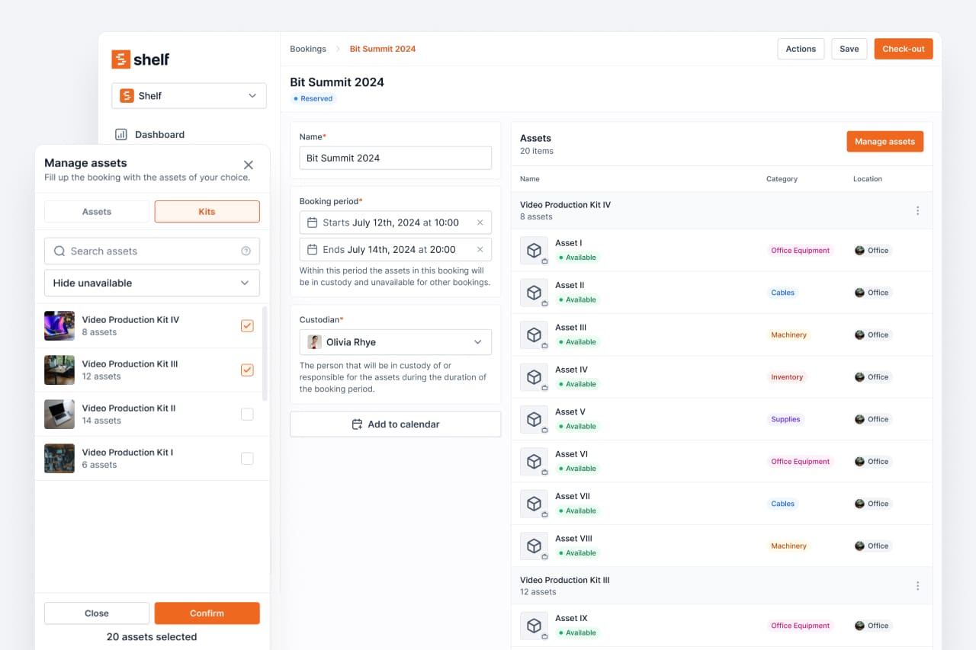Check the Video Production Kit II checkbox
The image size is (976, 650).
pyautogui.click(x=247, y=414)
